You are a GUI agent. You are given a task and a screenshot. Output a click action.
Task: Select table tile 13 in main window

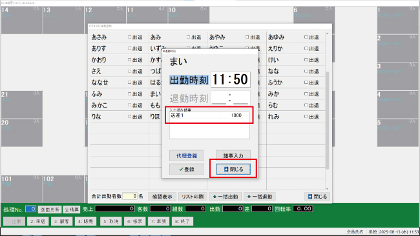63,20
